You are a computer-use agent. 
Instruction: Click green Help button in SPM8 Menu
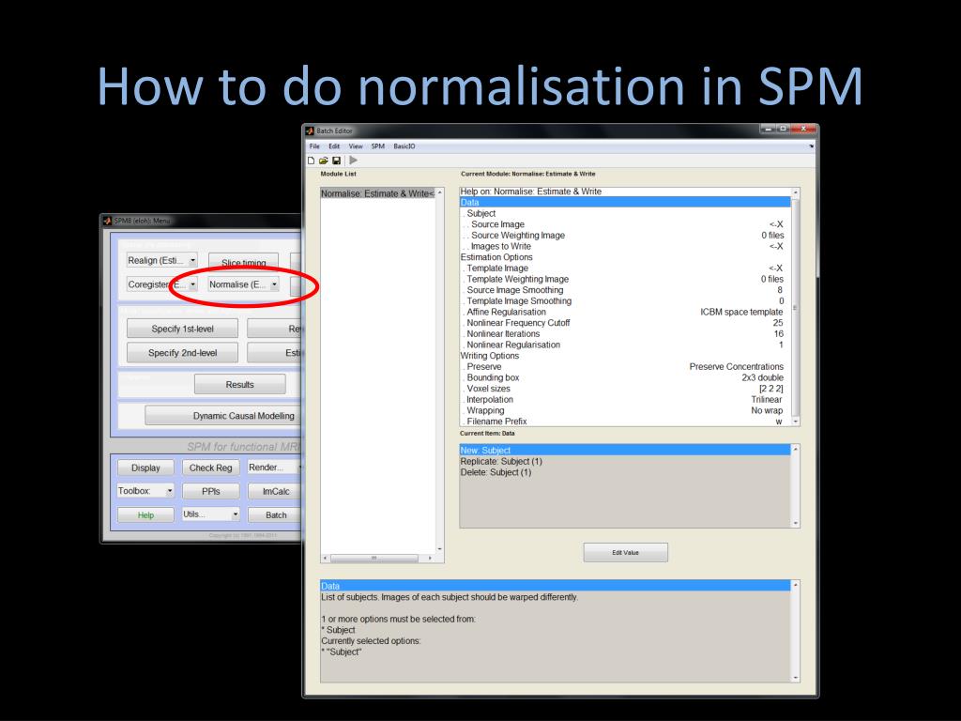point(145,515)
